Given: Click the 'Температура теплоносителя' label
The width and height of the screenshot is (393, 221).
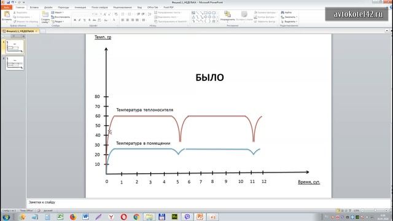Looking at the screenshot, I should [145, 110].
